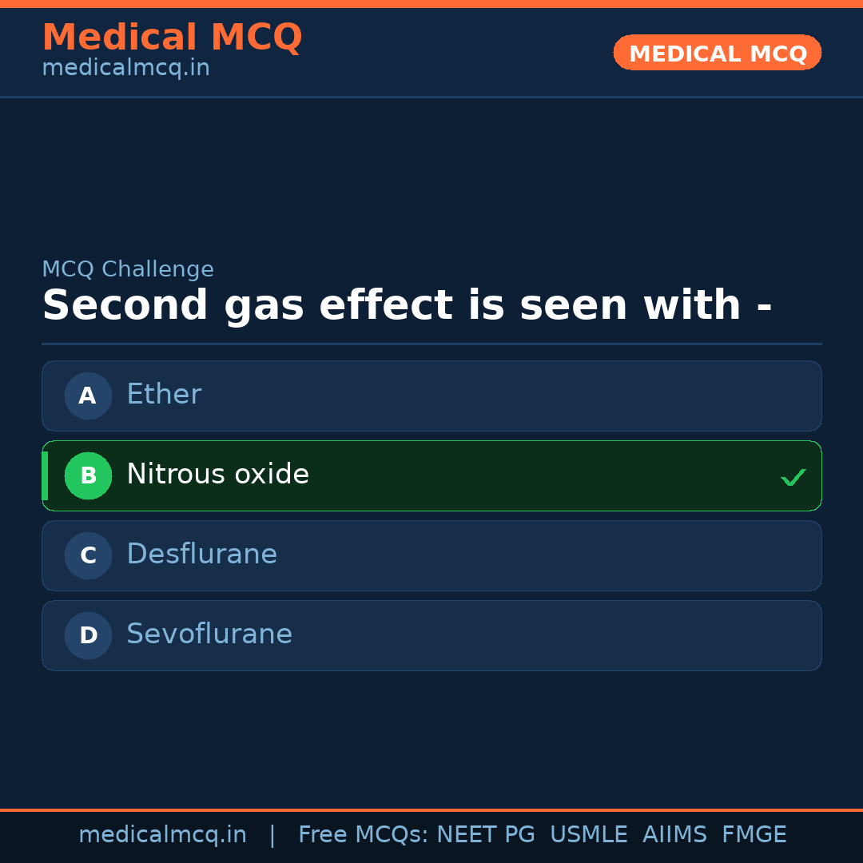The height and width of the screenshot is (863, 863).
Task: Click the green letter B circle icon
Action: coord(88,475)
